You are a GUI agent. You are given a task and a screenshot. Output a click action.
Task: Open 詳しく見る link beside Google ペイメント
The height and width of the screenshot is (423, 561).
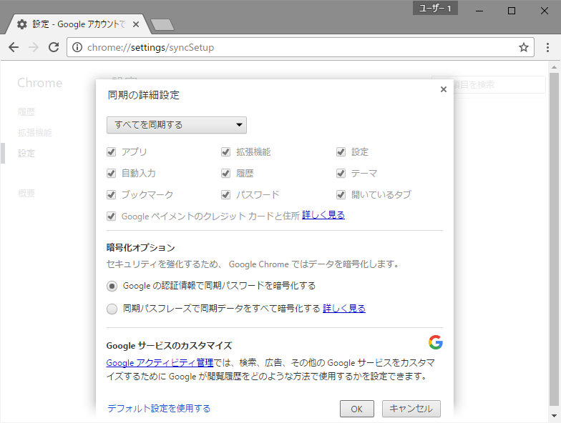(x=323, y=215)
